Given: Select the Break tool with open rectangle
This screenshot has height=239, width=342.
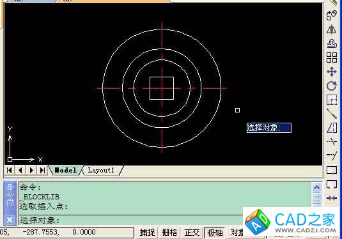Looking at the screenshot, I should (x=332, y=184).
